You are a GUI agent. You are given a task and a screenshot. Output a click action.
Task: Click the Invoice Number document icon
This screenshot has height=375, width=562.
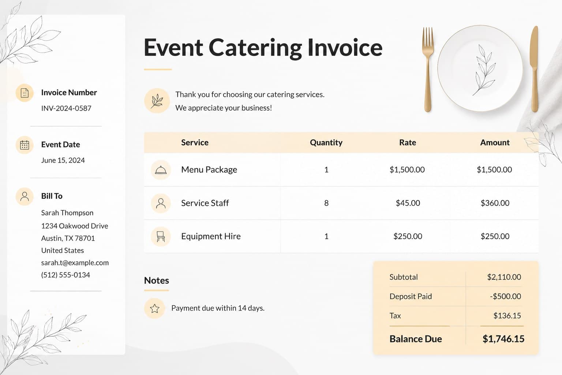coord(25,93)
